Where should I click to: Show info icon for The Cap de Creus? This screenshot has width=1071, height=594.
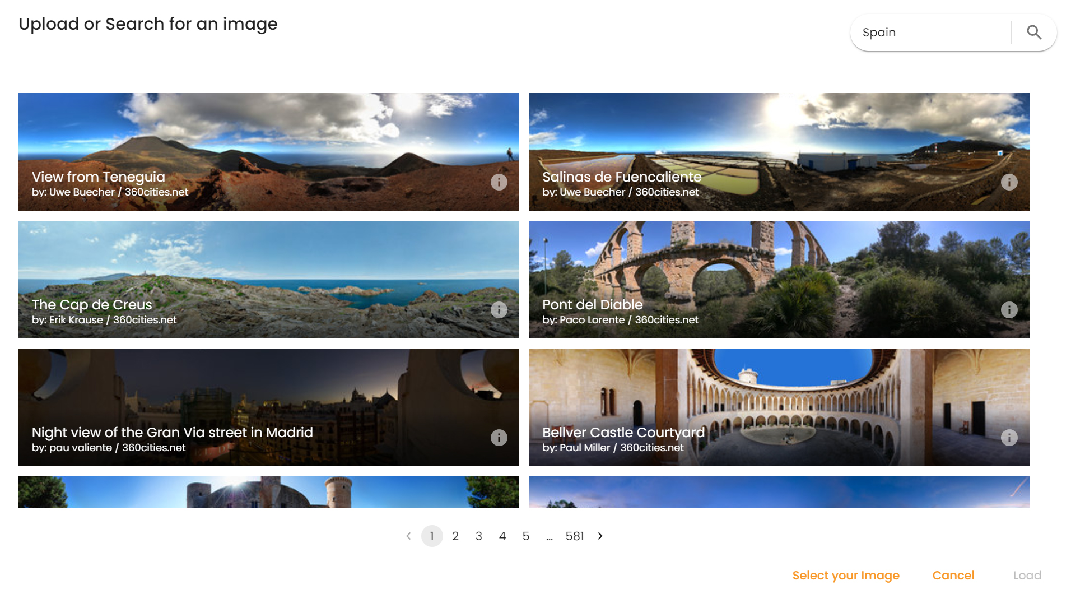(x=499, y=310)
